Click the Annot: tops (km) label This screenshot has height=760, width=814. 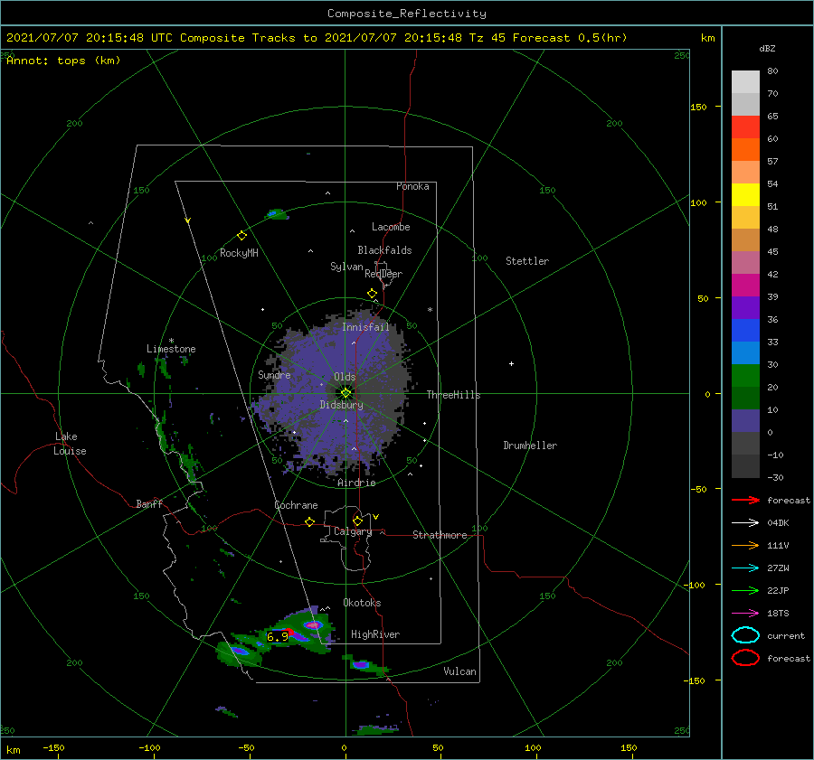(x=63, y=61)
